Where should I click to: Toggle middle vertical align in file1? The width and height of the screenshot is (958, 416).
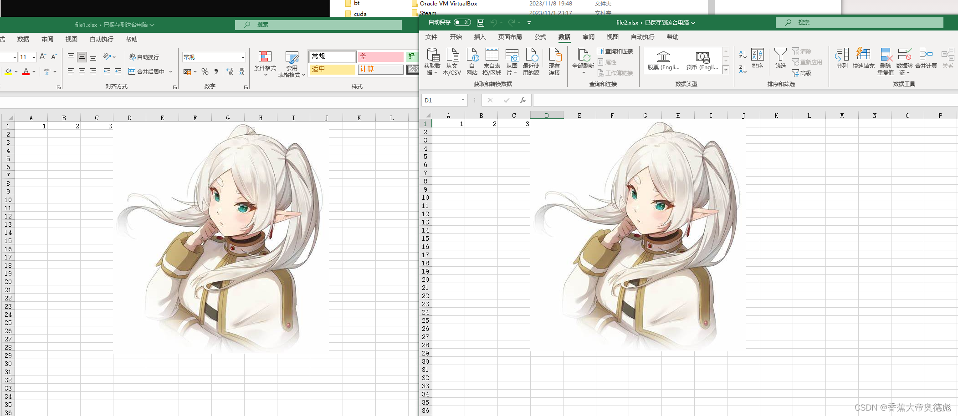(x=82, y=57)
